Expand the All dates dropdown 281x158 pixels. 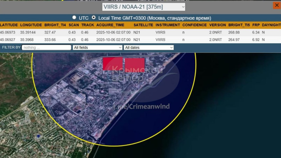pos(149,47)
